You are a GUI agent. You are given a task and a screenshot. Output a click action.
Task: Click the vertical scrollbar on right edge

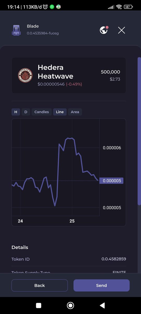coord(139,131)
